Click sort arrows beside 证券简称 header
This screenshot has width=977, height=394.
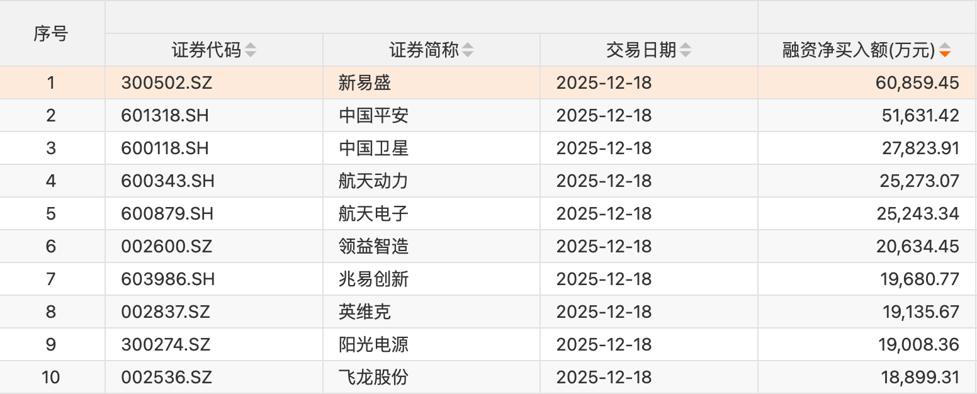(468, 50)
